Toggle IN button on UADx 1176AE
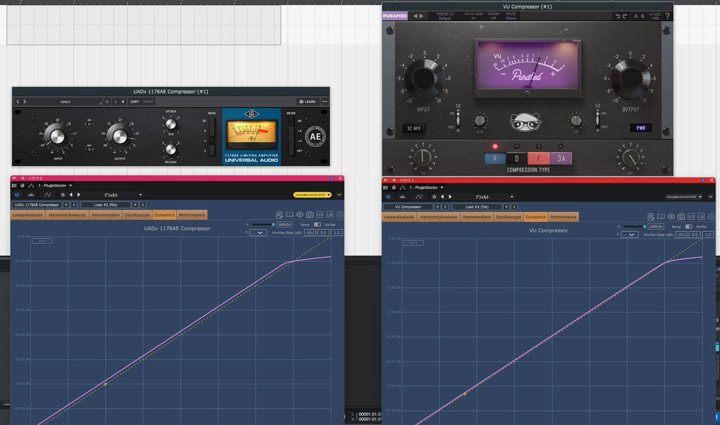This screenshot has height=425, width=720. tap(107, 102)
